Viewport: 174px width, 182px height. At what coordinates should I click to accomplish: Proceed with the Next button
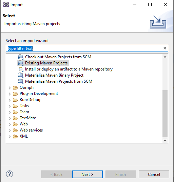click(88, 174)
